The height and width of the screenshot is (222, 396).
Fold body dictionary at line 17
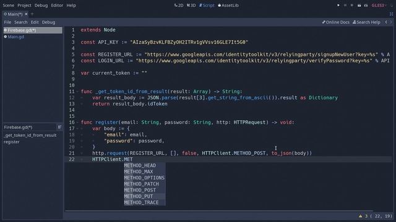point(77,129)
